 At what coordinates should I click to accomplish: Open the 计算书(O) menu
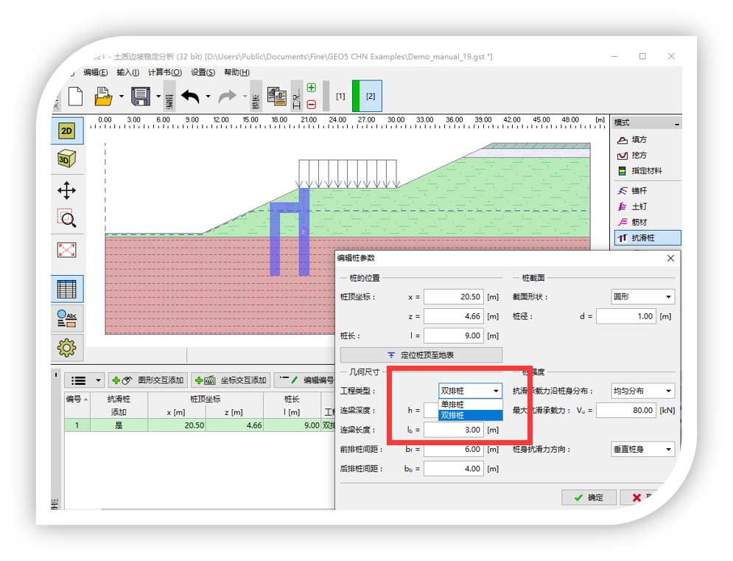pos(164,72)
